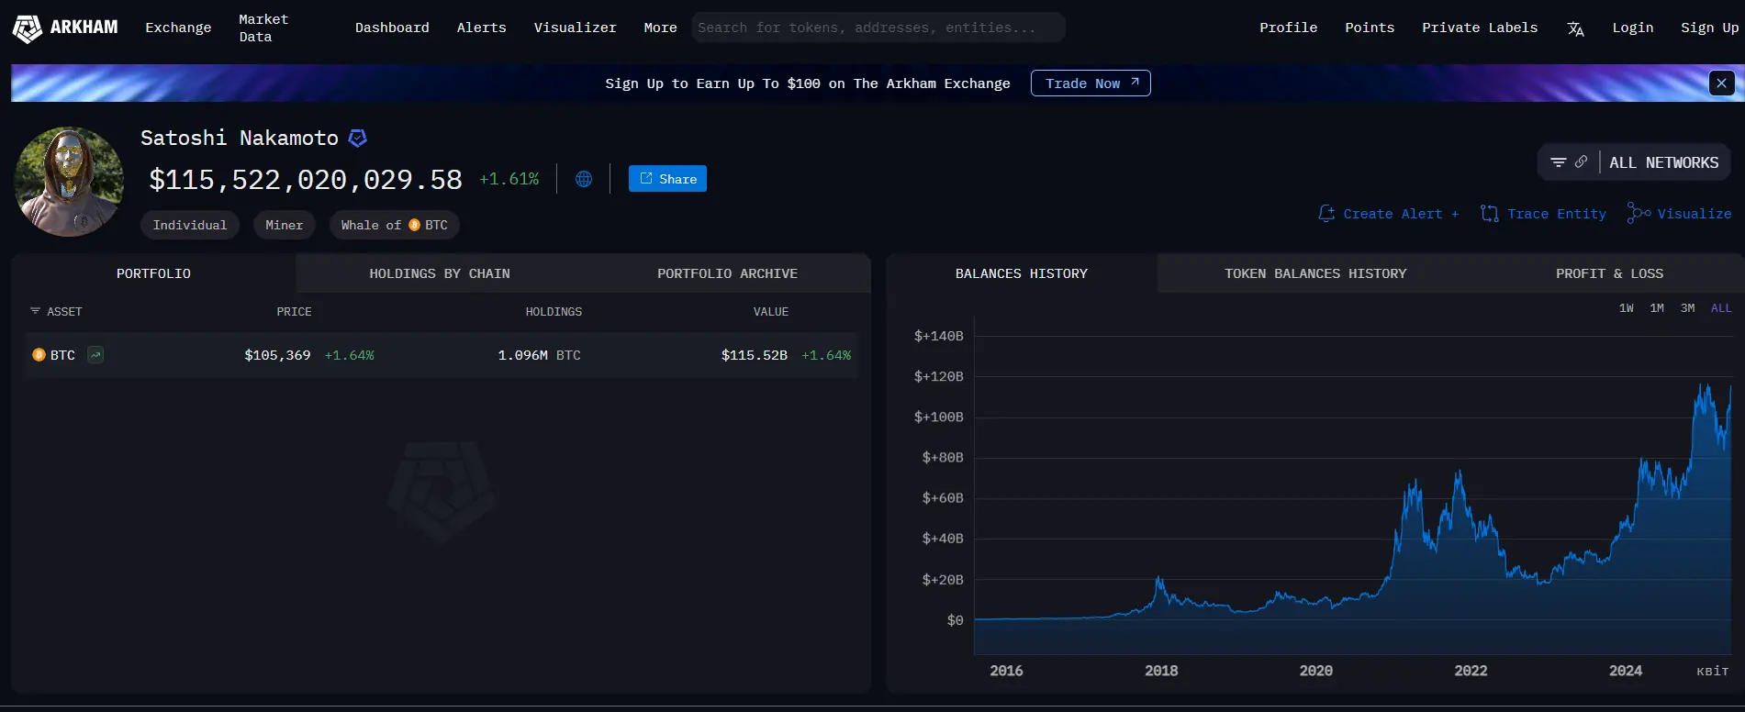This screenshot has height=712, width=1745.
Task: Open Alerts page
Action: [x=481, y=28]
